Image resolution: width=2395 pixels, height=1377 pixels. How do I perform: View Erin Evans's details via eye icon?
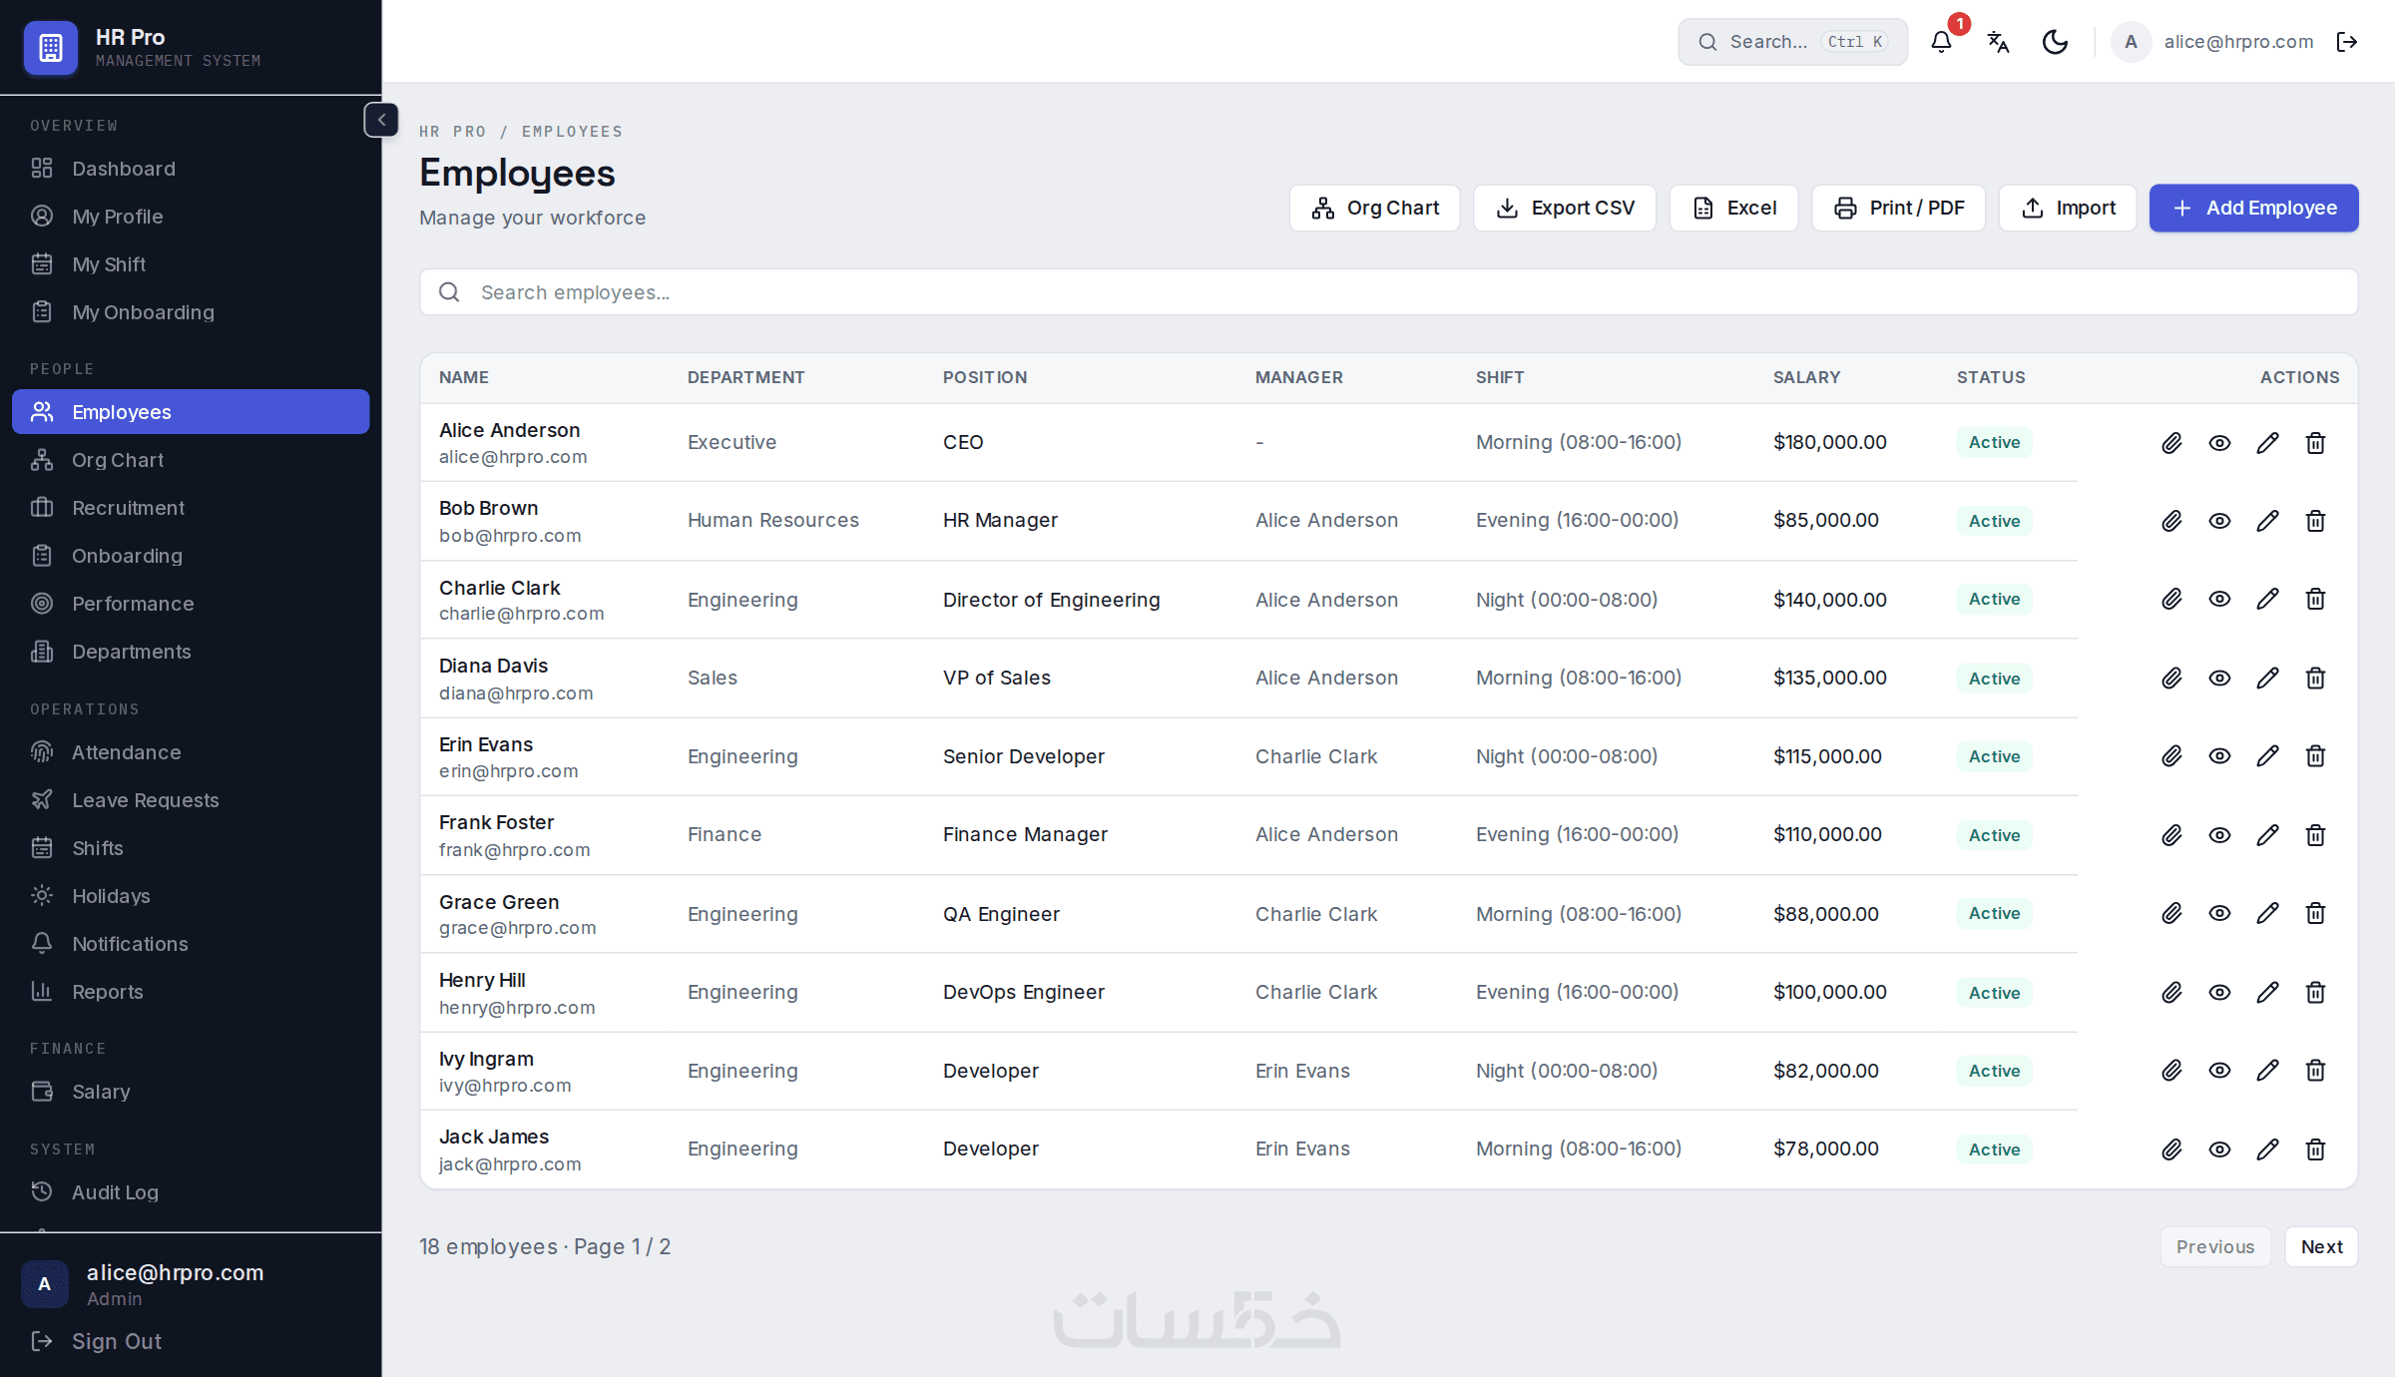(2219, 756)
